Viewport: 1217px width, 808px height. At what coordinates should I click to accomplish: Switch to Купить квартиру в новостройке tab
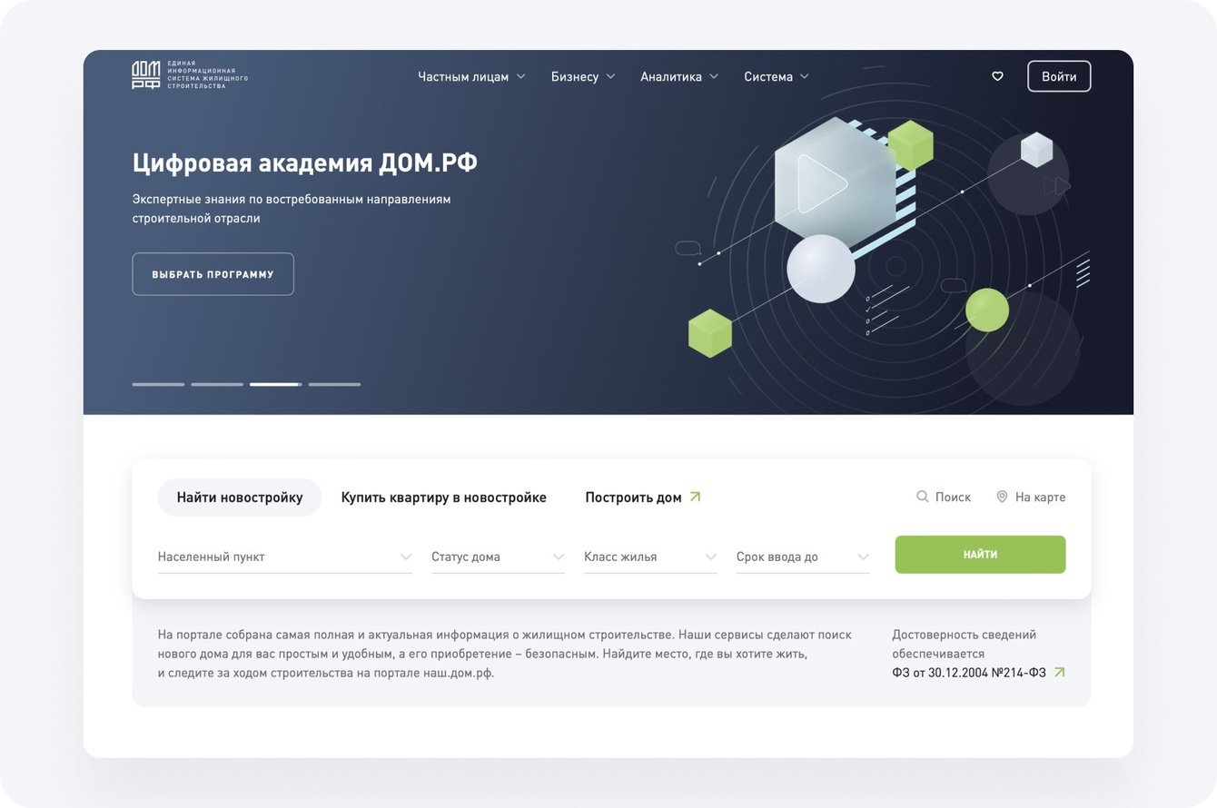(444, 498)
